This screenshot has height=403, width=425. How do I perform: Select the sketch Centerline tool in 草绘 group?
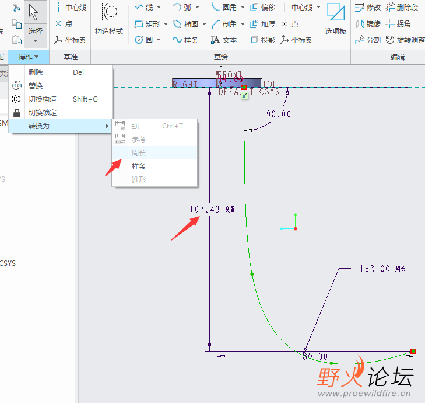297,8
